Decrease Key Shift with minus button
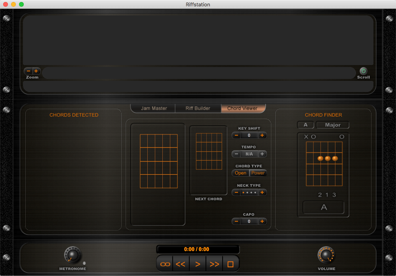The height and width of the screenshot is (276, 396). pos(236,135)
